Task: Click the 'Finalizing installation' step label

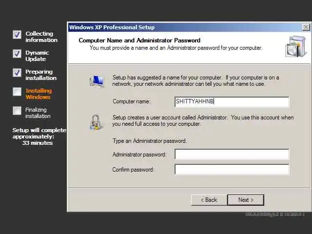Action: tap(38, 113)
